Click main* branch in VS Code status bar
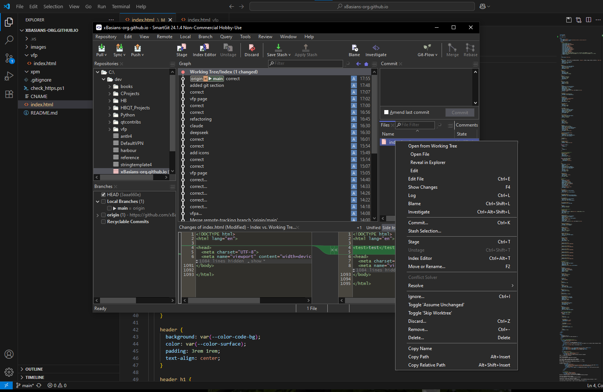The width and height of the screenshot is (603, 392). 25,385
